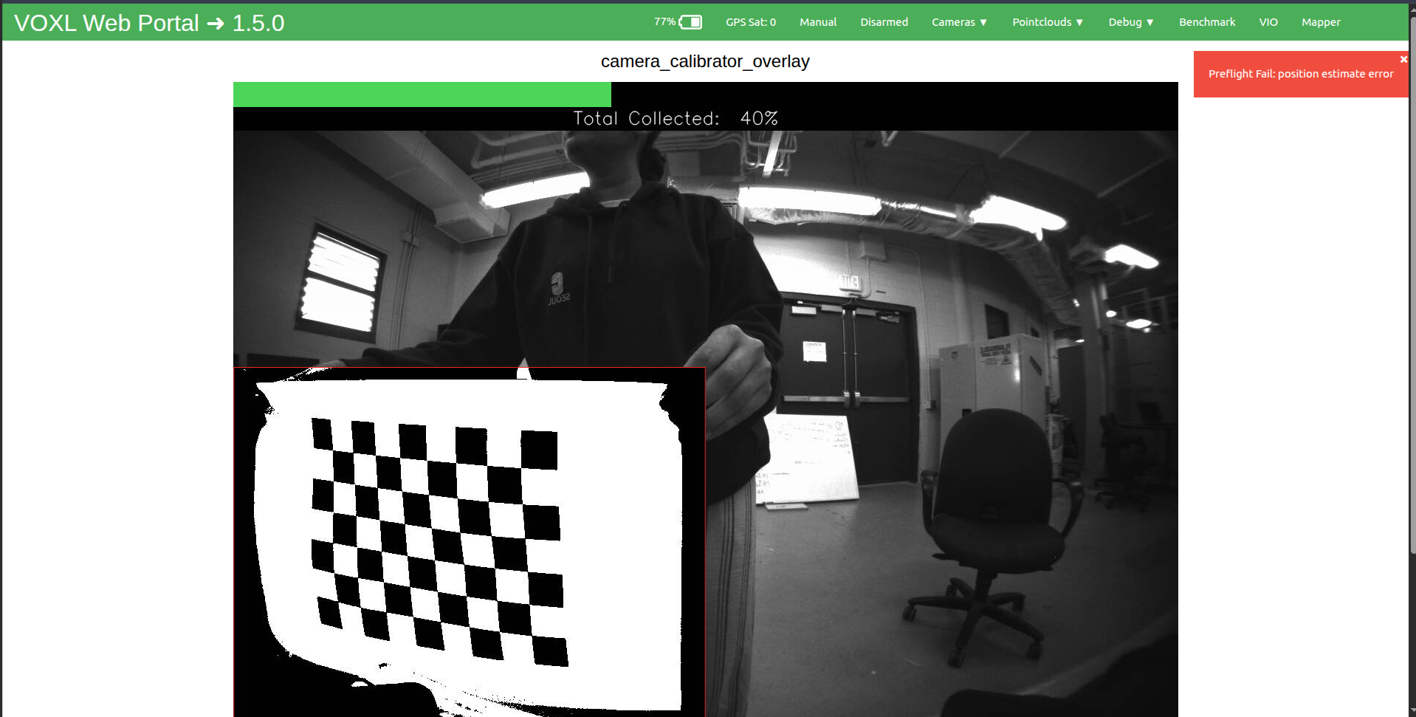Click the green calibration progress bar
This screenshot has height=717, width=1416.
point(421,94)
